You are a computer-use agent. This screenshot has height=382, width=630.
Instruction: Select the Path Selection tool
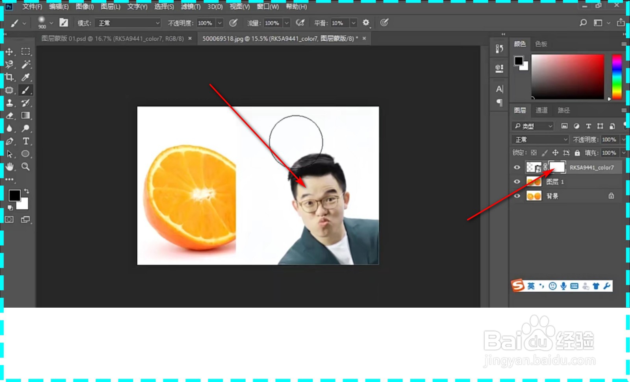pos(9,154)
